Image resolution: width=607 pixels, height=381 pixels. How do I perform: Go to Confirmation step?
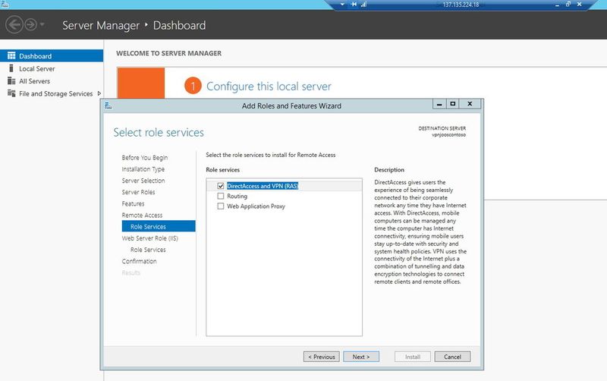[x=139, y=261]
